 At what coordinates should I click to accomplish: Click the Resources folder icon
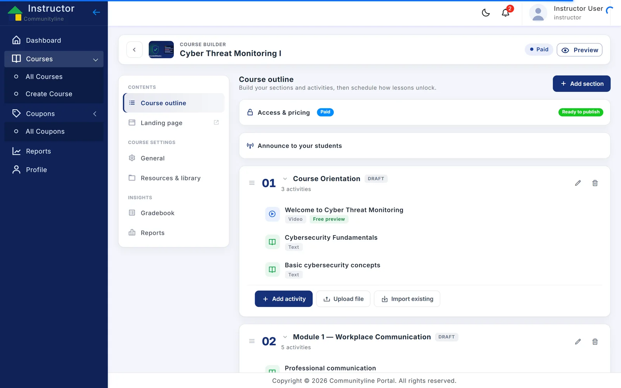click(132, 178)
